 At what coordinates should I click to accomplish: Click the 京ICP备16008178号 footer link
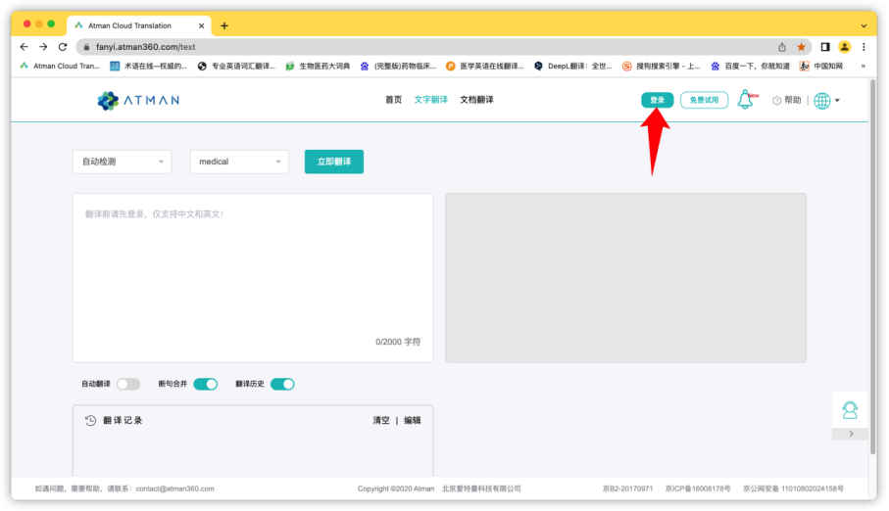698,488
